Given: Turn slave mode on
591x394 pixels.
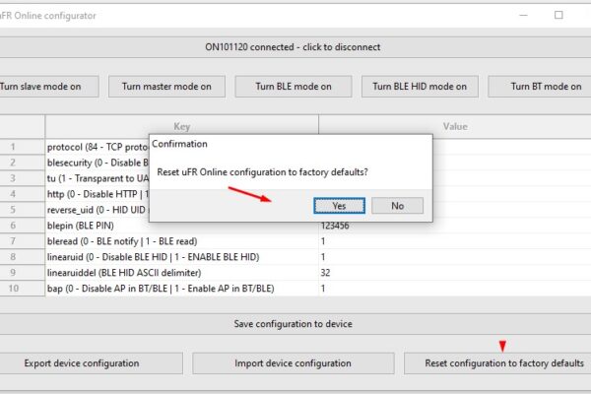Looking at the screenshot, I should click(47, 87).
